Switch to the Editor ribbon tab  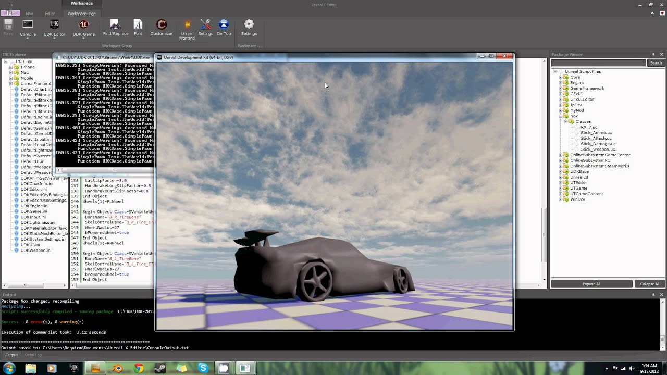(x=50, y=14)
